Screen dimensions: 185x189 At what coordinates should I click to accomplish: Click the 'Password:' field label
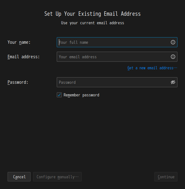click(x=18, y=82)
